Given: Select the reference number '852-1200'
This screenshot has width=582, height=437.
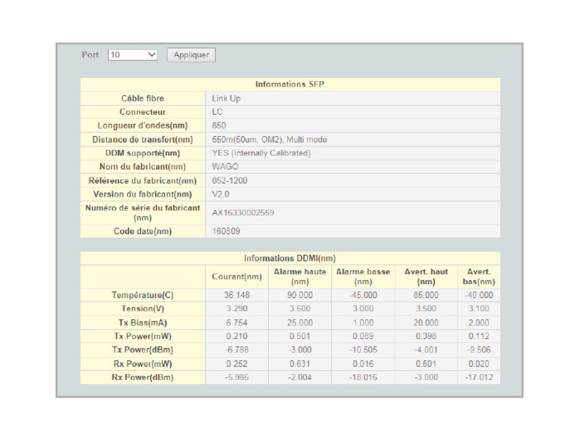Looking at the screenshot, I should 230,181.
